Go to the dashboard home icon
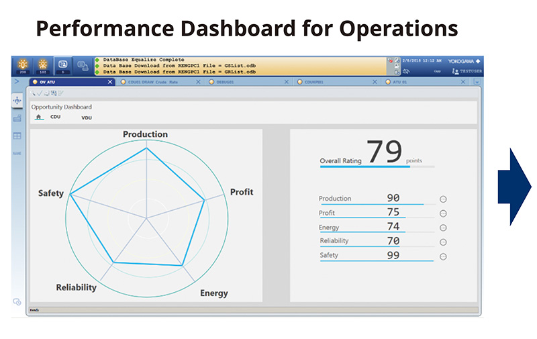The height and width of the screenshot is (339, 537). (x=39, y=117)
